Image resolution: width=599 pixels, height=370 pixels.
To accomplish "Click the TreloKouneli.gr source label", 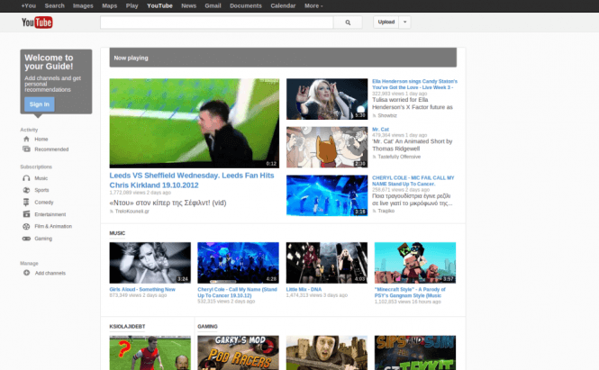I will [132, 212].
